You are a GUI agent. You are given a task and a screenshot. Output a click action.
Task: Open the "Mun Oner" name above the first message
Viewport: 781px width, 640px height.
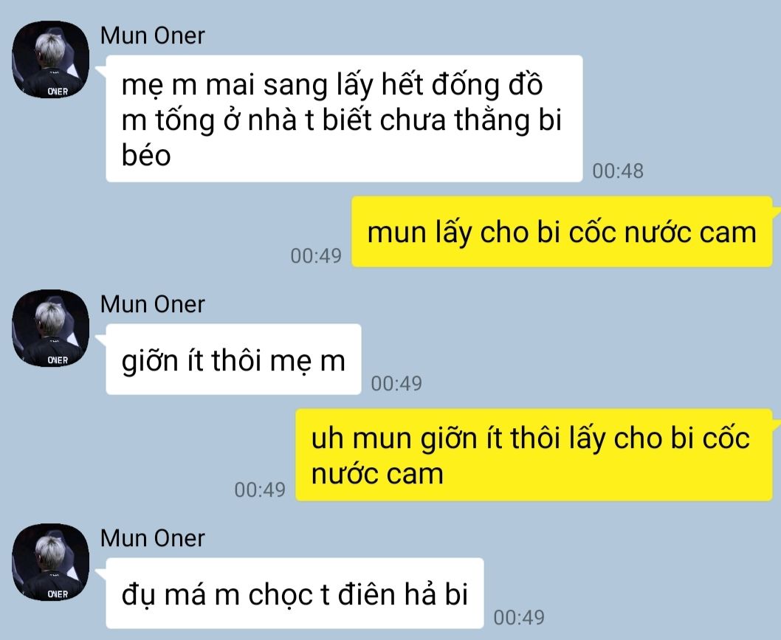(x=152, y=36)
